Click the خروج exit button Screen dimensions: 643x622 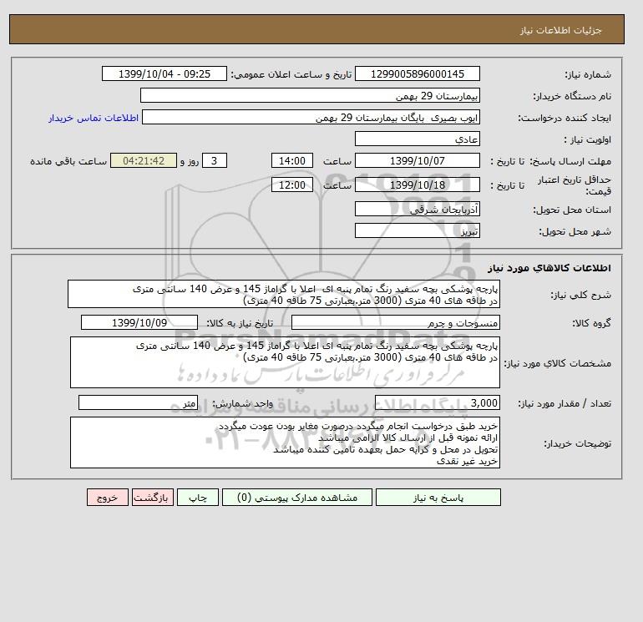click(108, 497)
